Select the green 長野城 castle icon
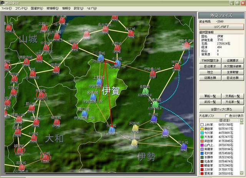246x178 pixels. click(x=145, y=91)
